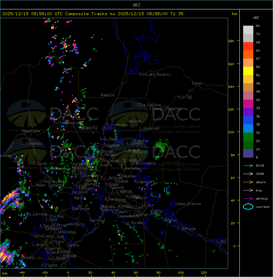Click the 'V_Flores' label near bottom
The width and height of the screenshot is (273, 277).
point(50,265)
